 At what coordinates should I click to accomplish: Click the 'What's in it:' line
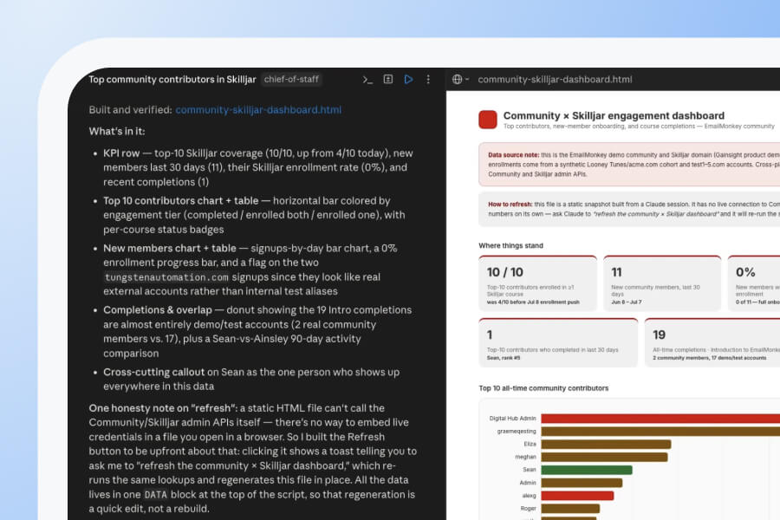(117, 132)
